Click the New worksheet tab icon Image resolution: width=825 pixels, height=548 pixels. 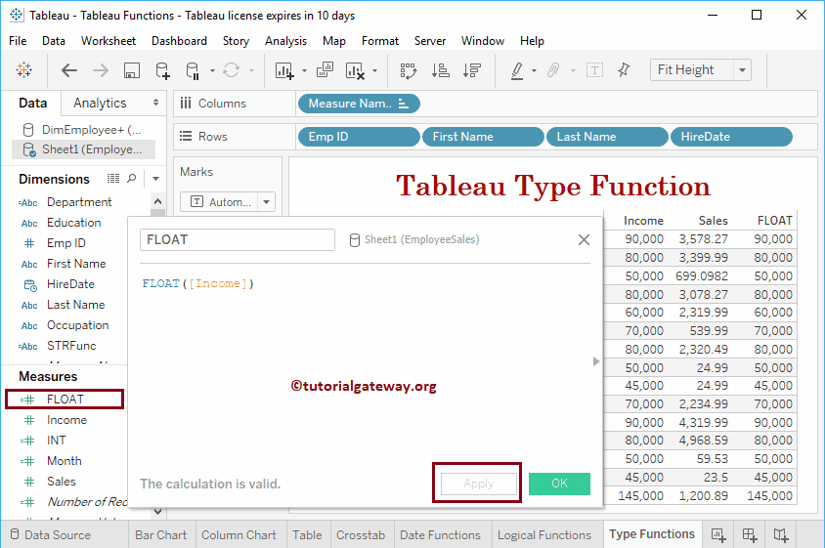tap(718, 535)
